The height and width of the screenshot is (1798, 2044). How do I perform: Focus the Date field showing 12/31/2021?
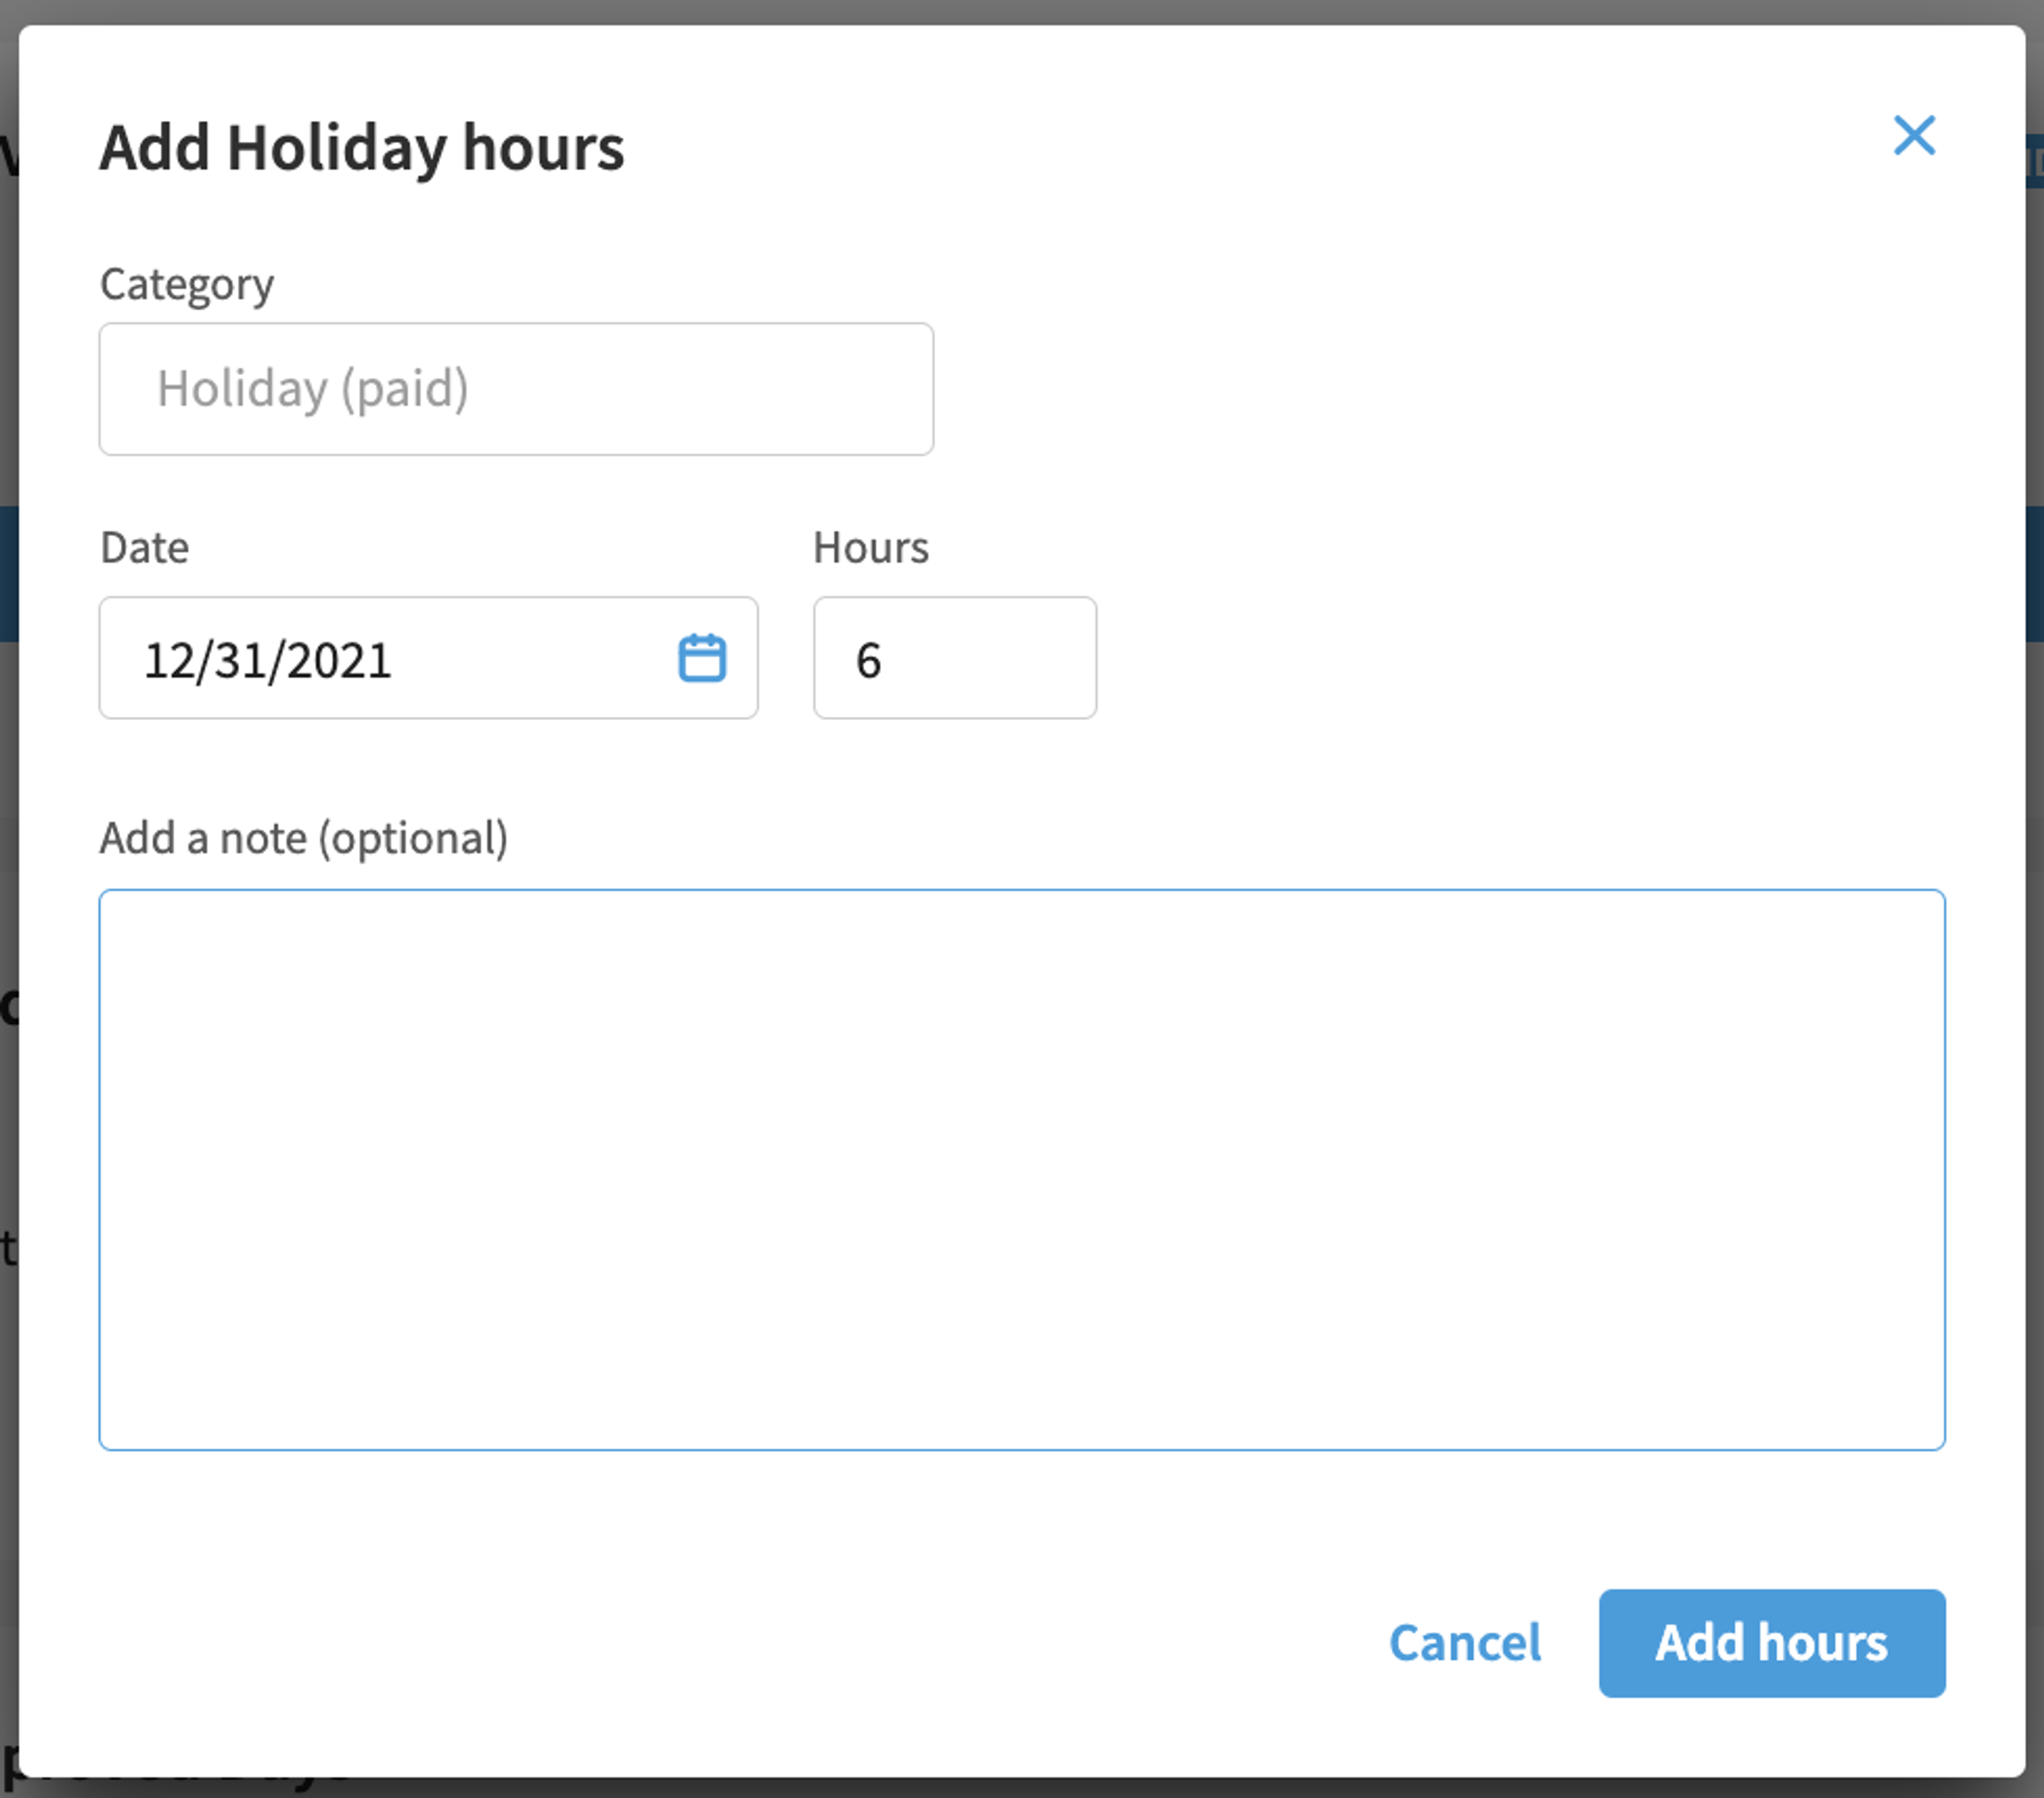tap(428, 658)
